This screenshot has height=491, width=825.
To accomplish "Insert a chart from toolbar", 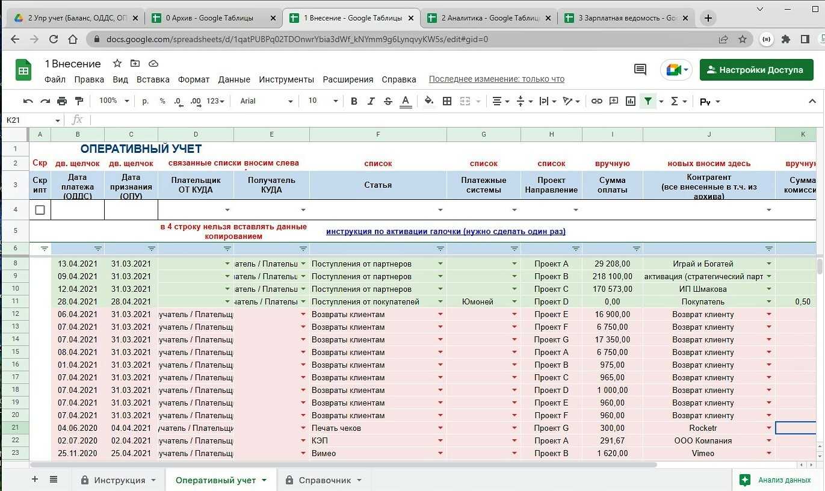I will (631, 101).
